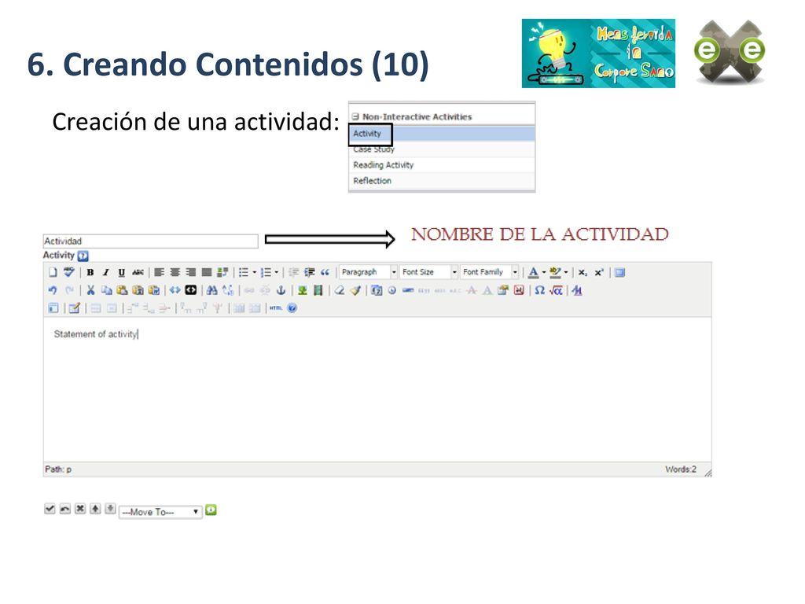
Task: Toggle italic formatting
Action: click(x=106, y=273)
